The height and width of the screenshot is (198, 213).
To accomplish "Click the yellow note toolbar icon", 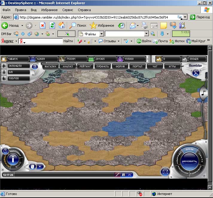I will [164, 25].
